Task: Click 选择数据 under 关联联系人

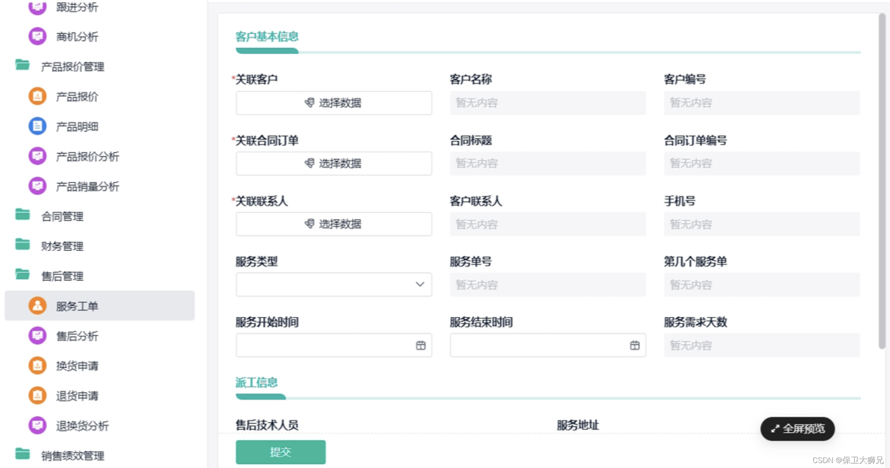Action: point(334,224)
